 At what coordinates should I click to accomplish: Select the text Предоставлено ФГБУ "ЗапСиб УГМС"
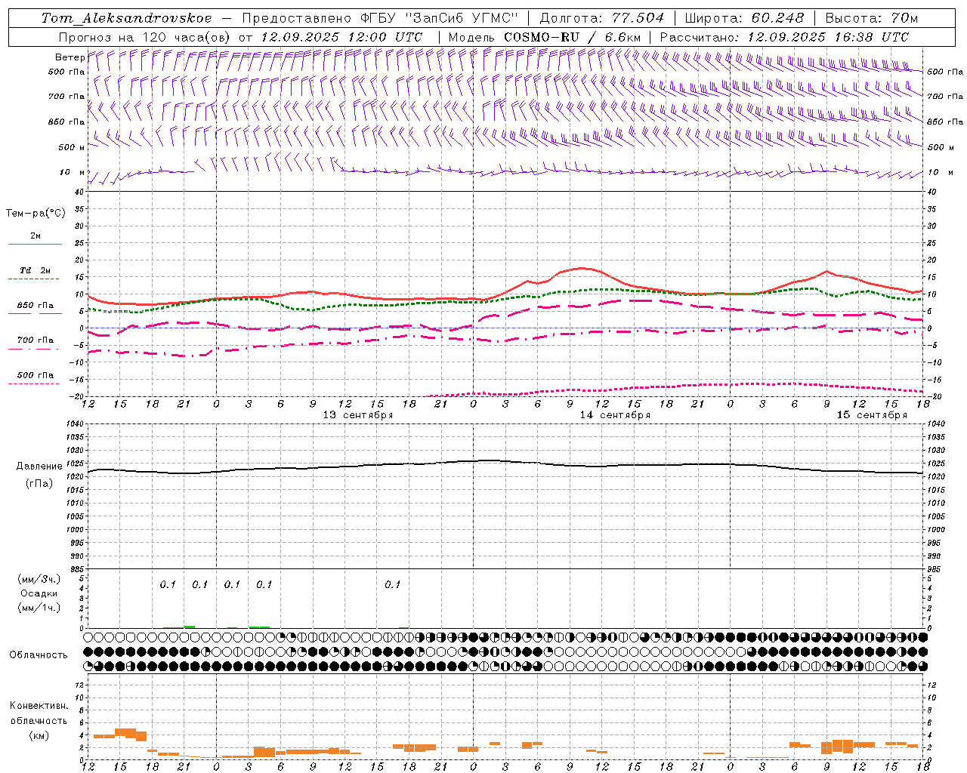coord(380,18)
